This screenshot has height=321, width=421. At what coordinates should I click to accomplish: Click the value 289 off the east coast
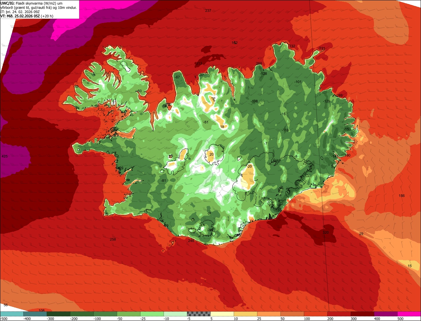click(340, 96)
